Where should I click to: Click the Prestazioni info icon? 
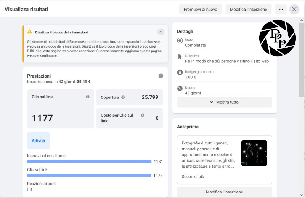[161, 76]
